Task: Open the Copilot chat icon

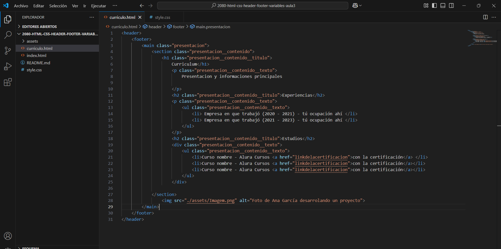Action: coord(355,5)
